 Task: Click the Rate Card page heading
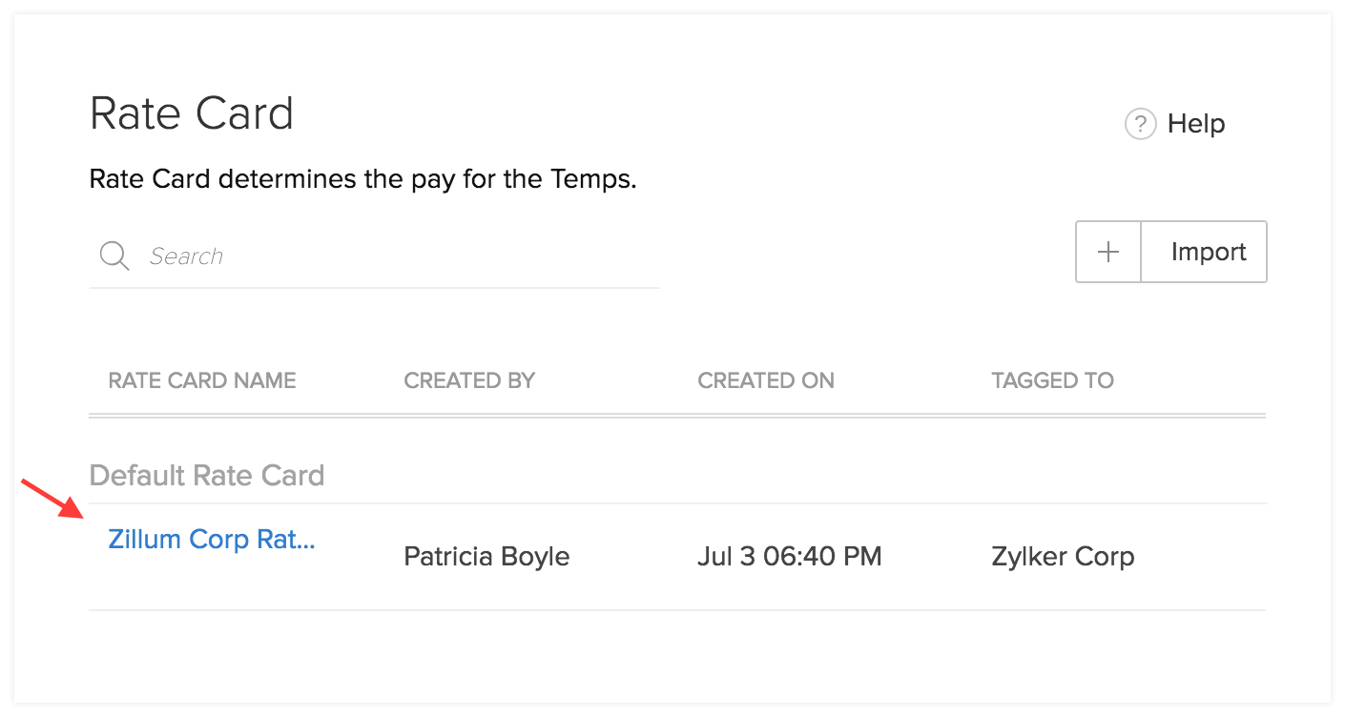tap(192, 113)
